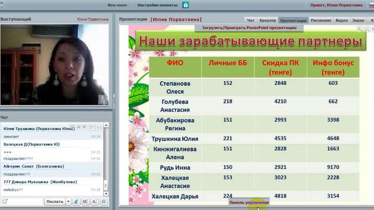Click table cell Степанова Олеся
The height and width of the screenshot is (210, 374).
tap(175, 87)
